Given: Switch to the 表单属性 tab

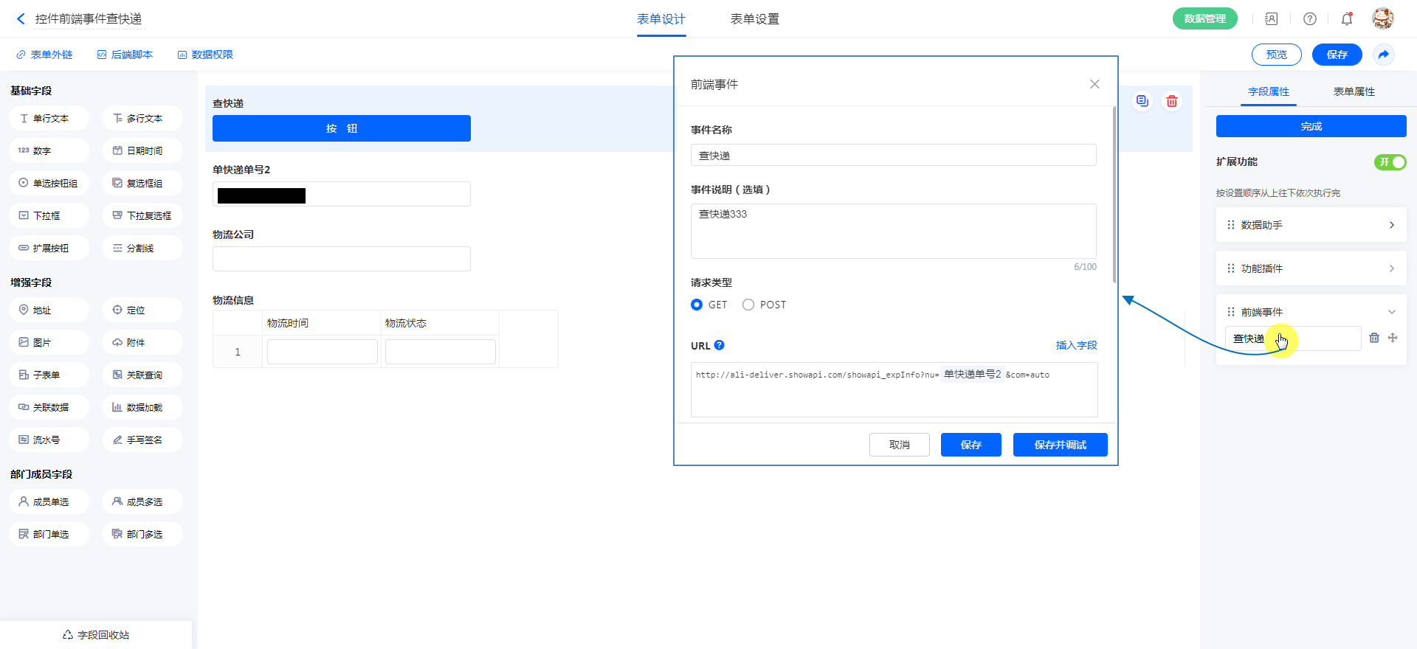Looking at the screenshot, I should (x=1354, y=91).
